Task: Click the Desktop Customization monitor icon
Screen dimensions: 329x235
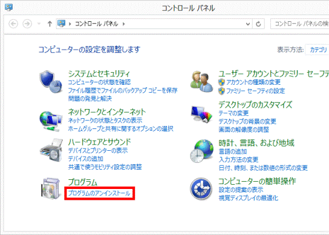Action: (201, 114)
